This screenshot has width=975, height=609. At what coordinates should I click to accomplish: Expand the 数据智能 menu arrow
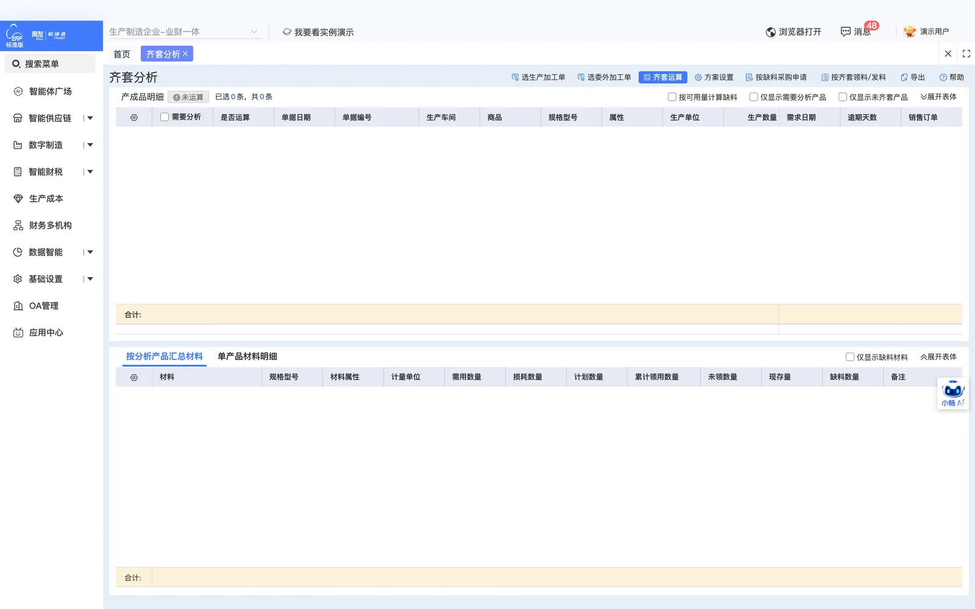tap(90, 252)
